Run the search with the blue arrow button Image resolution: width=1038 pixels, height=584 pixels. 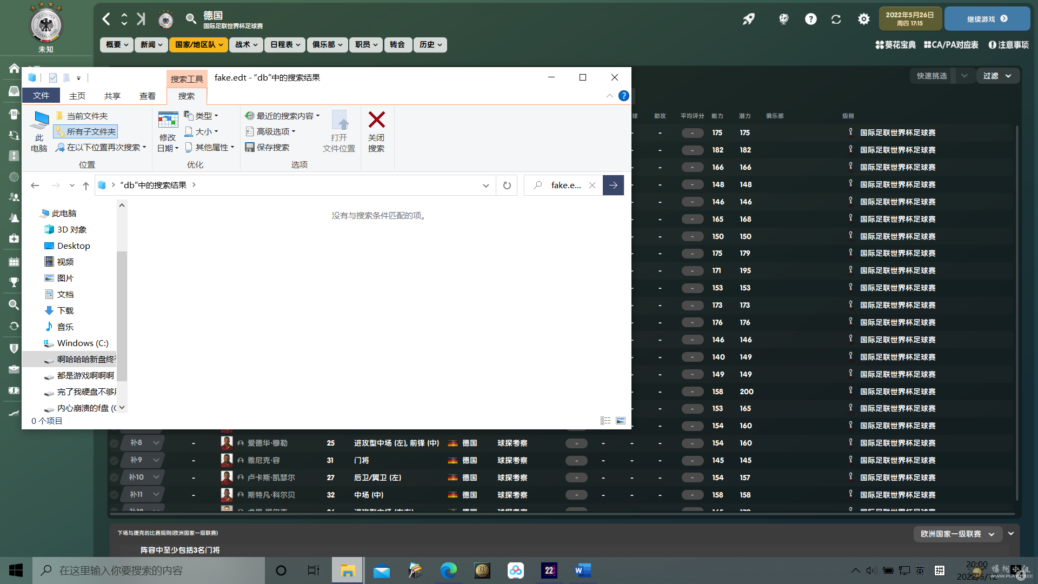click(613, 185)
